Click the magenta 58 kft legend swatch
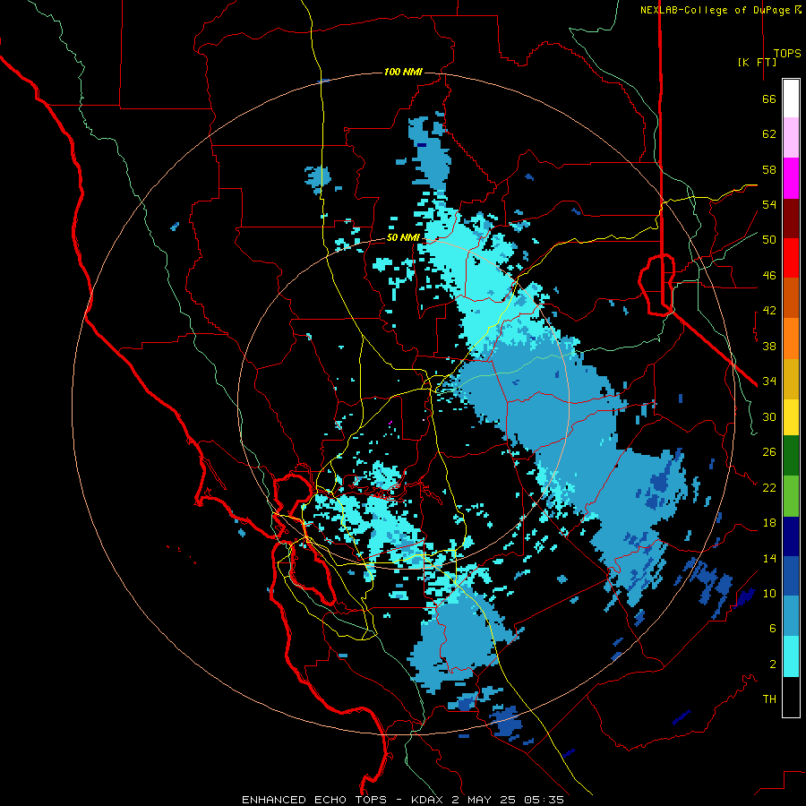Screen dimensions: 806x806 (791, 178)
